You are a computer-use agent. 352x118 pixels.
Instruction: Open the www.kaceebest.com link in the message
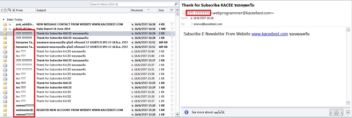tap(269, 34)
